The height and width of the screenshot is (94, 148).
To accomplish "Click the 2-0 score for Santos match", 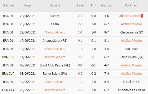I will (x=80, y=16).
